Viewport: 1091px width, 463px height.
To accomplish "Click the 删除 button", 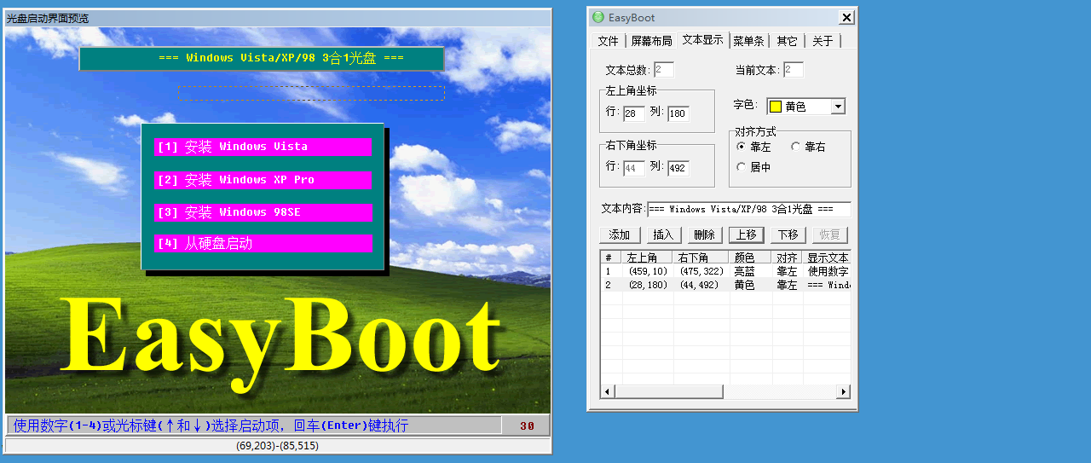I will tap(704, 234).
